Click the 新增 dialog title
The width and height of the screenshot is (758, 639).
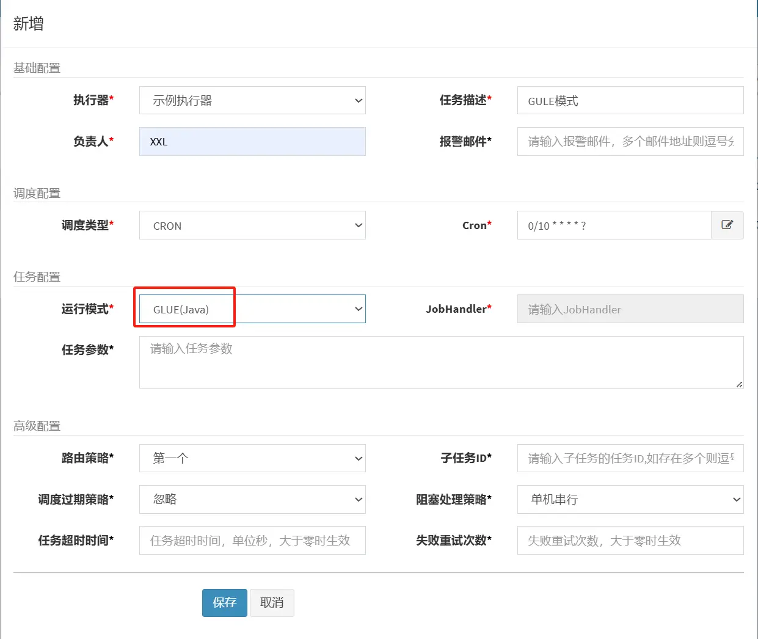(29, 24)
